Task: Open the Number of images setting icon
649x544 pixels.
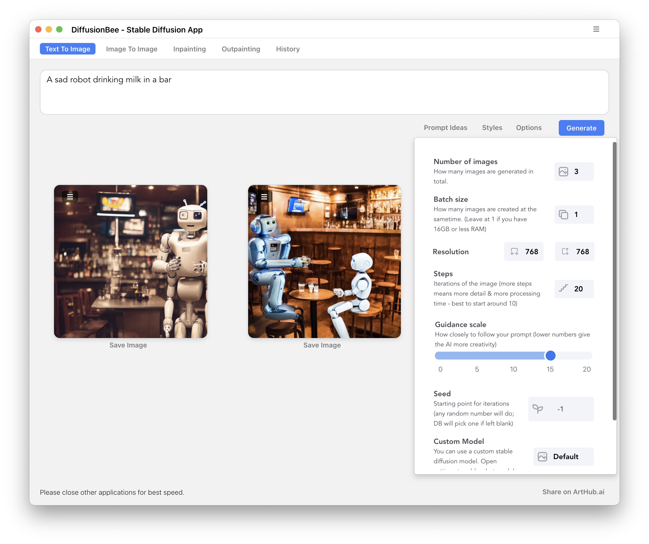Action: point(564,171)
